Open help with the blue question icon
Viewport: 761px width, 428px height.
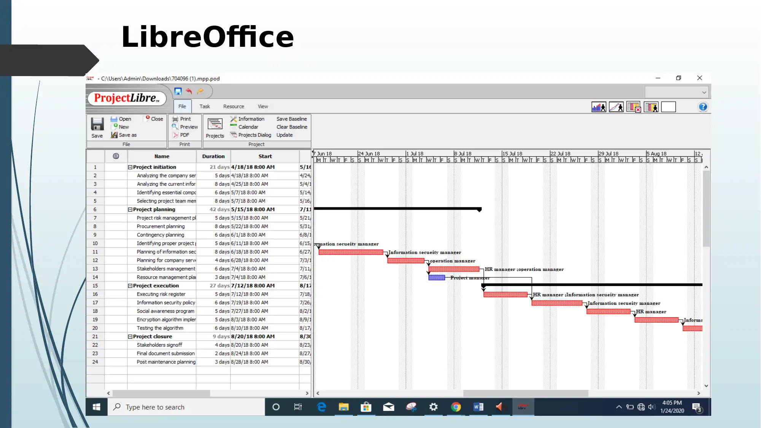coord(703,107)
